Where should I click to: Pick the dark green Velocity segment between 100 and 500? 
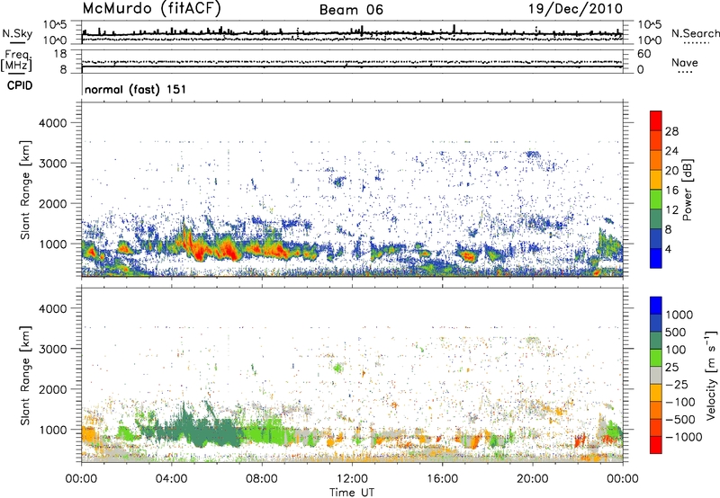point(656,341)
